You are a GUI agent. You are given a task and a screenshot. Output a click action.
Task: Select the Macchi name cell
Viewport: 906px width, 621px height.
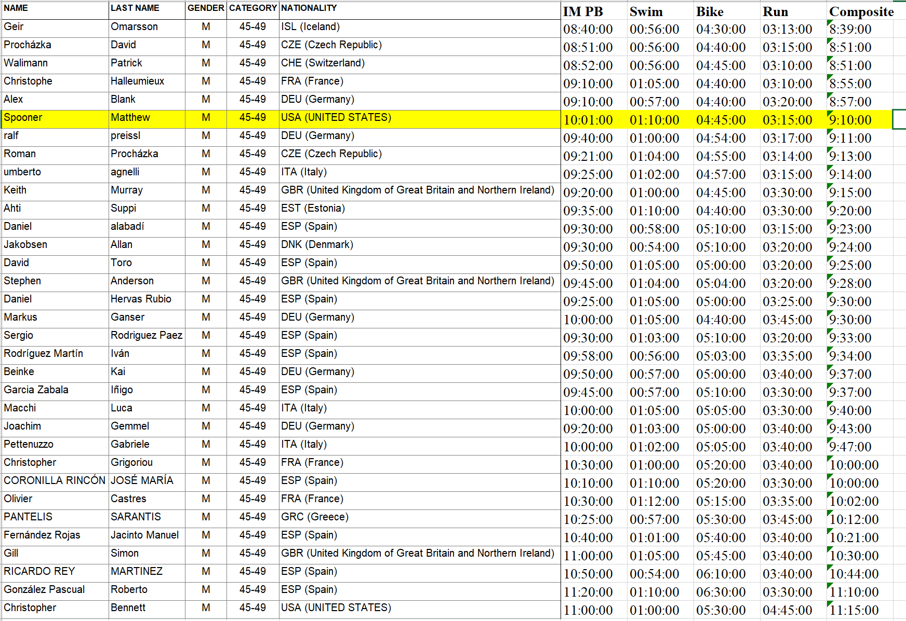55,410
